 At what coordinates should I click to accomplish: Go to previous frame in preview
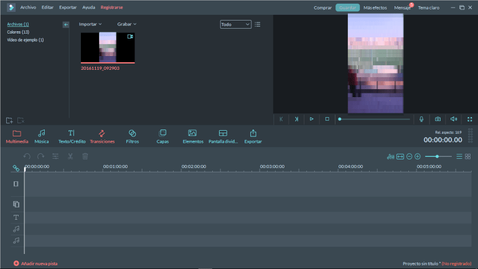[x=281, y=120]
